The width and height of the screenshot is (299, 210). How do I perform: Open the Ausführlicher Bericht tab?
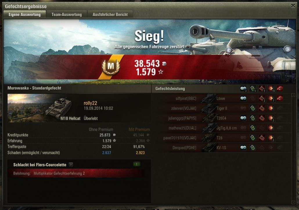pyautogui.click(x=110, y=15)
